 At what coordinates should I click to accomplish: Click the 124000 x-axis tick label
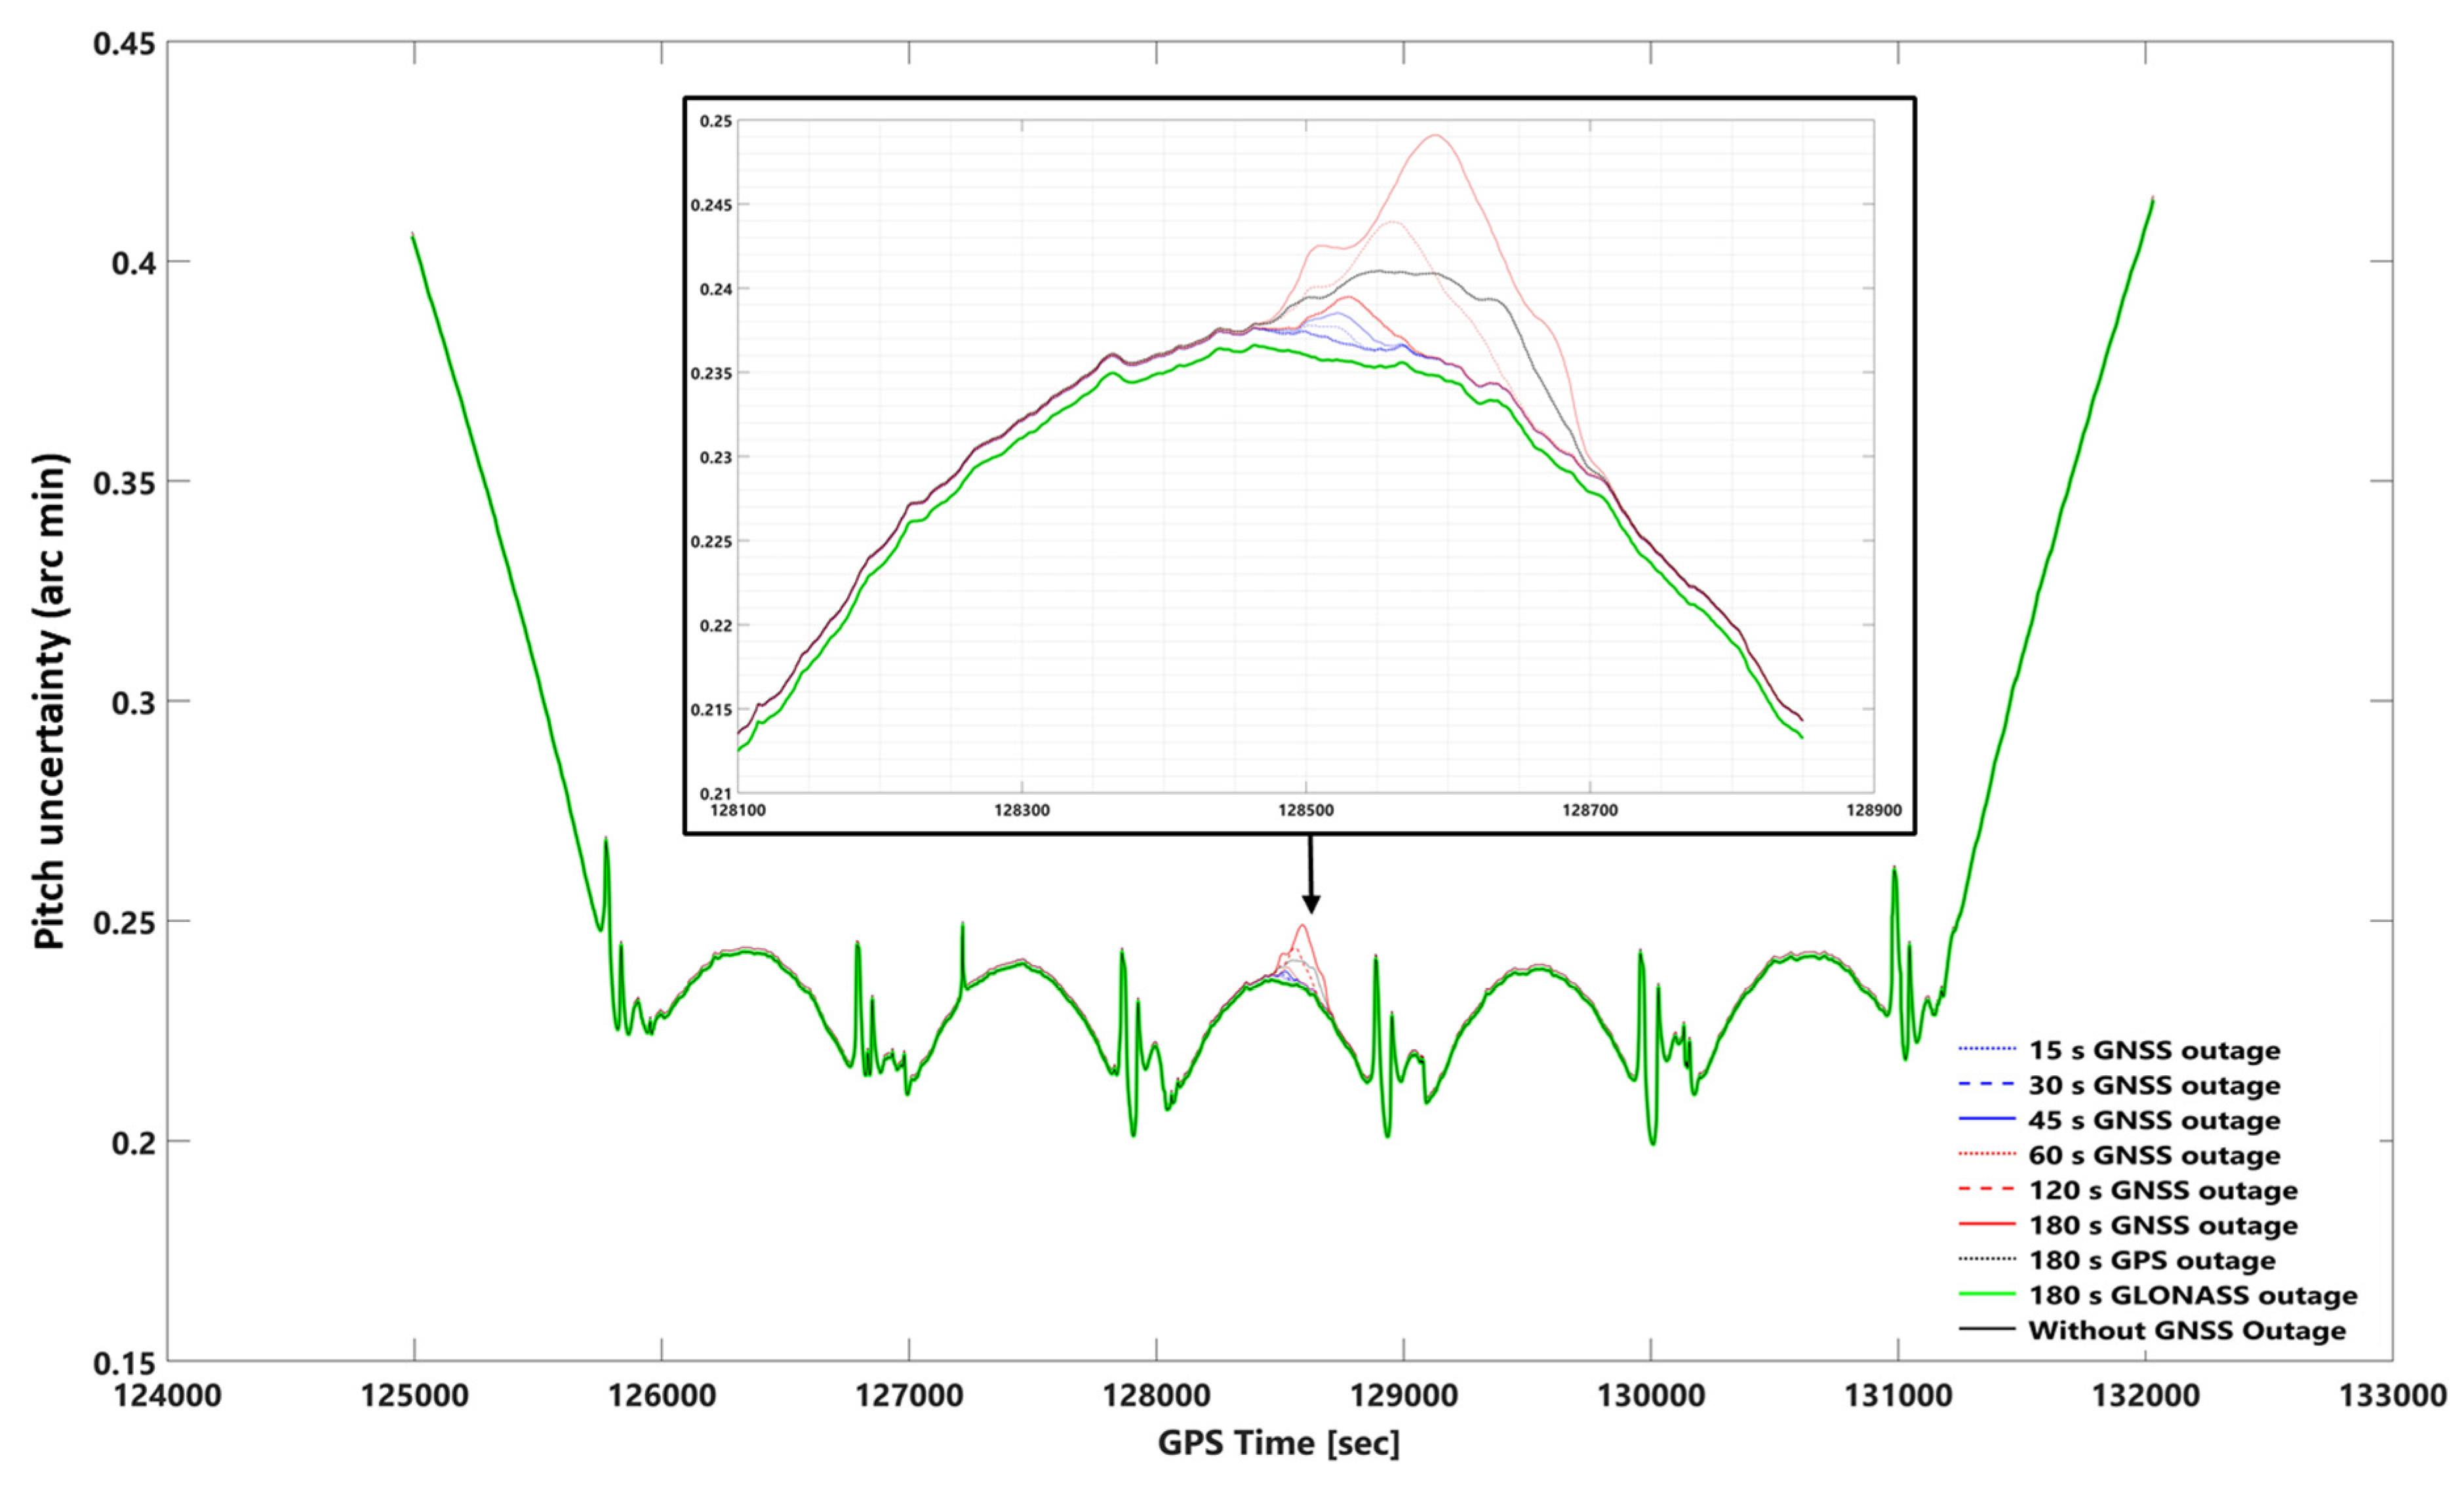coord(167,1395)
